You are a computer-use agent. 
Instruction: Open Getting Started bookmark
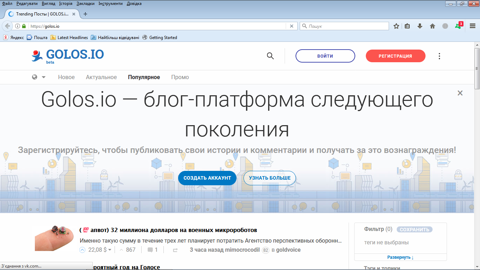pyautogui.click(x=160, y=38)
